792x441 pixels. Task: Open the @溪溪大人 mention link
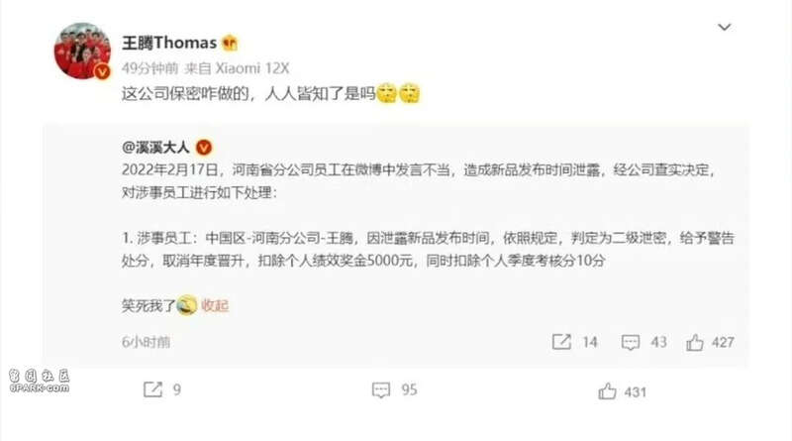pos(155,148)
